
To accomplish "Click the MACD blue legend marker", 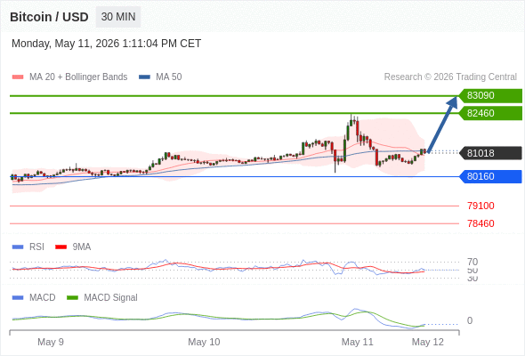I will (x=18, y=297).
